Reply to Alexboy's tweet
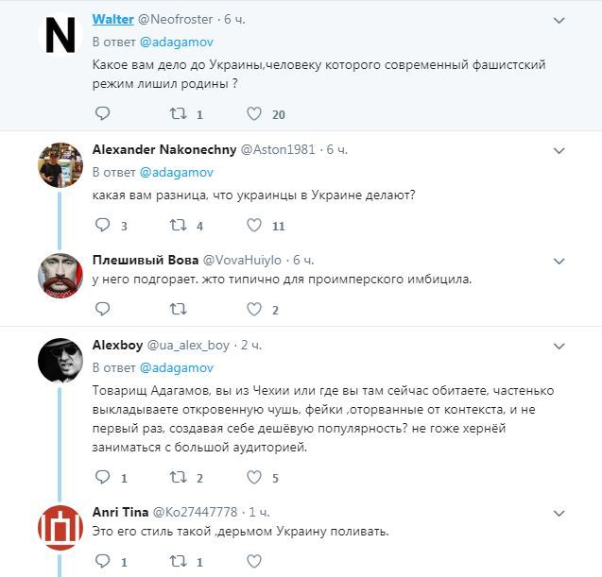Screen dimensions: 602x577 point(102,478)
